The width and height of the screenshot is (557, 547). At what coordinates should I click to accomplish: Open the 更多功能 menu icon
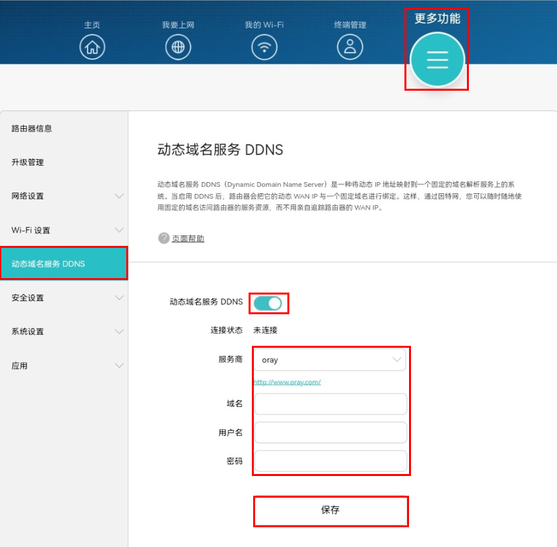pos(437,60)
